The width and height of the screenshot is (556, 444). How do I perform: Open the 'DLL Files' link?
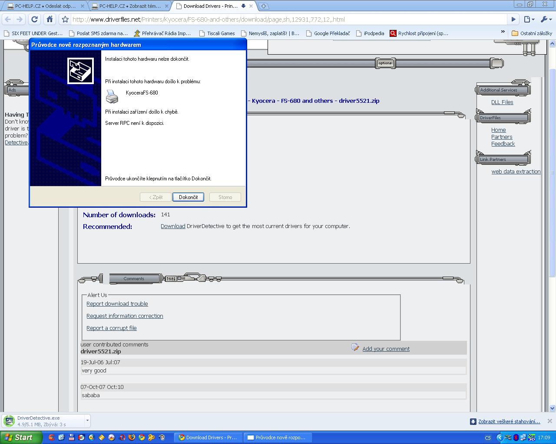coord(502,102)
